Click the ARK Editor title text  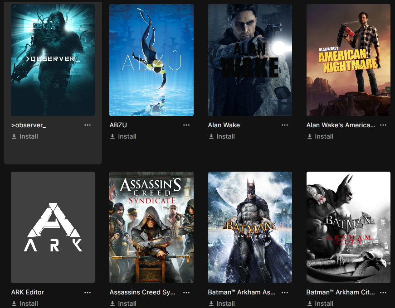tap(28, 292)
